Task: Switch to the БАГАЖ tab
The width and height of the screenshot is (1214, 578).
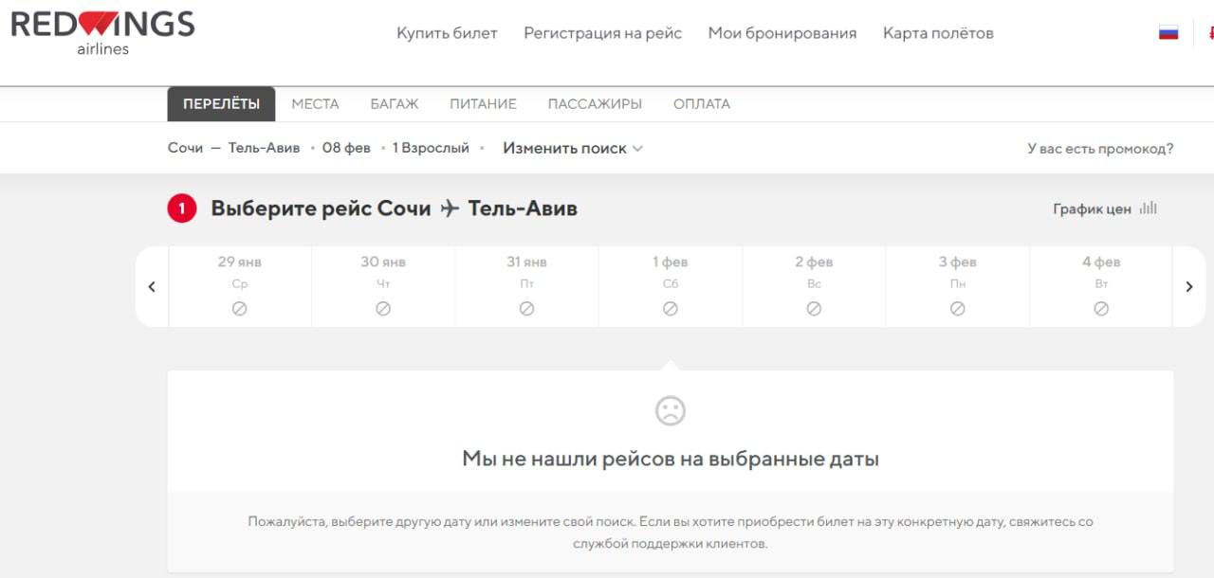Action: [394, 104]
